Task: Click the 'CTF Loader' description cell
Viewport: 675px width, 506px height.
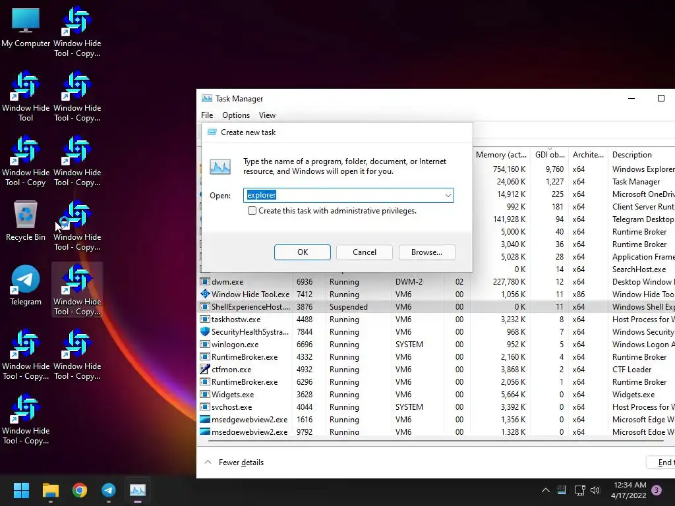Action: click(631, 369)
